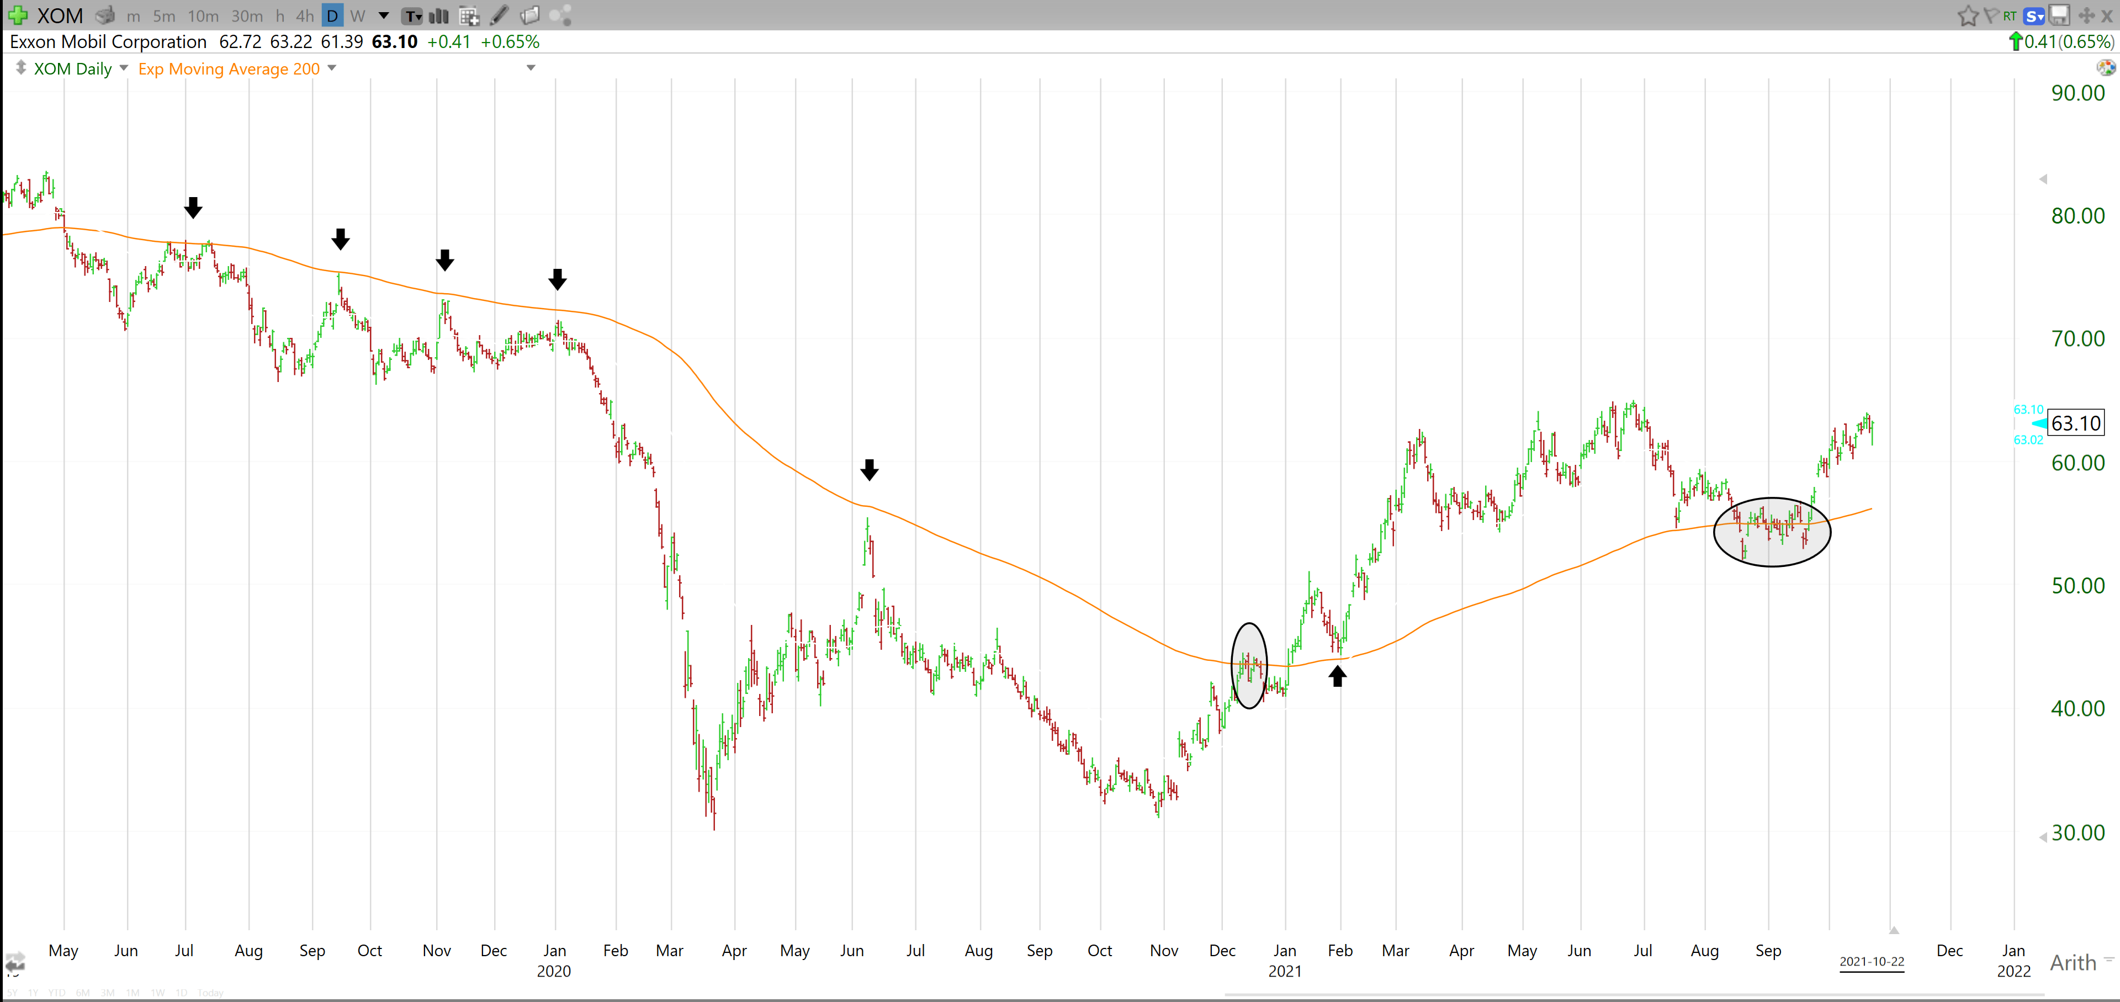2120x1002 pixels.
Task: Click the floppy disk save icon
Action: pos(2058,15)
